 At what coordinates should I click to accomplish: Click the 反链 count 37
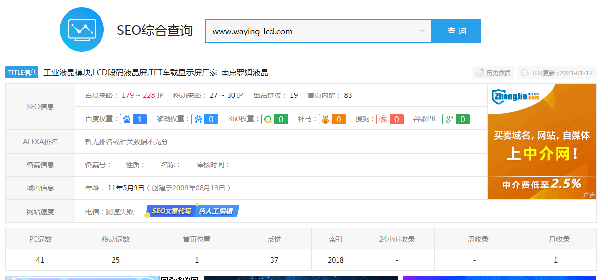274,260
